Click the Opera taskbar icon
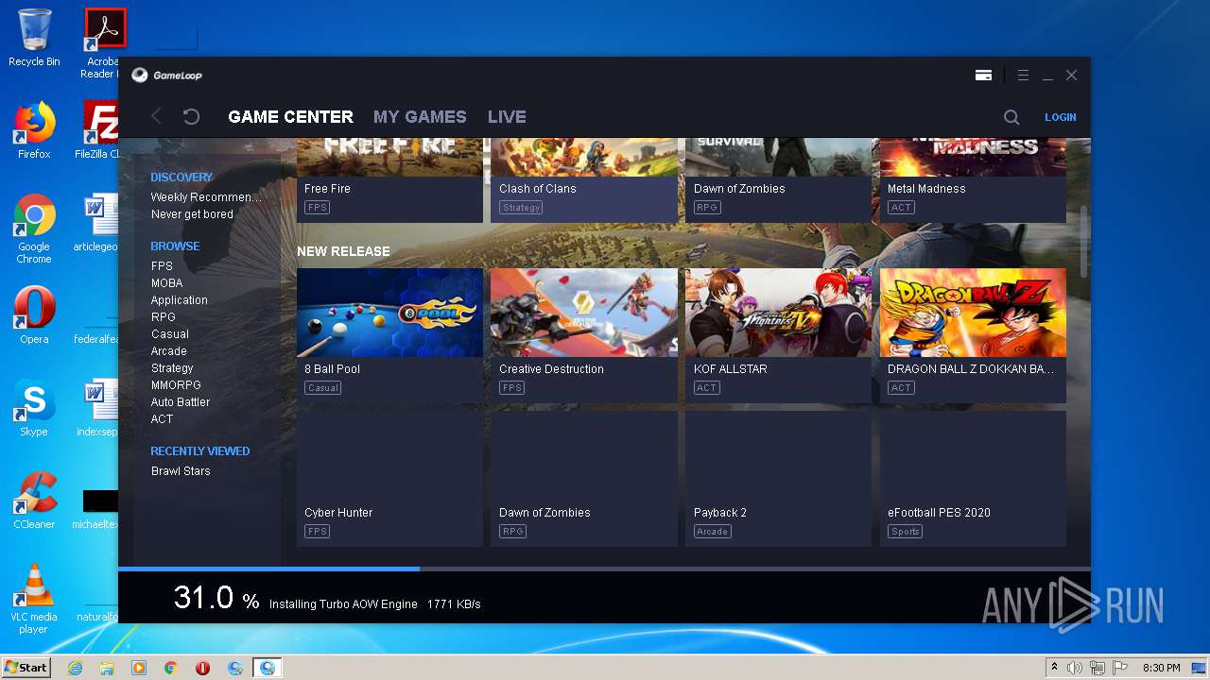Image resolution: width=1210 pixels, height=680 pixels. click(203, 668)
